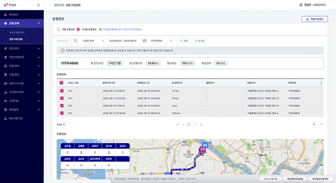Screen dimensions: 336x183
Task: Open the 위치정보이용약관 footer link
Action: click(x=321, y=179)
